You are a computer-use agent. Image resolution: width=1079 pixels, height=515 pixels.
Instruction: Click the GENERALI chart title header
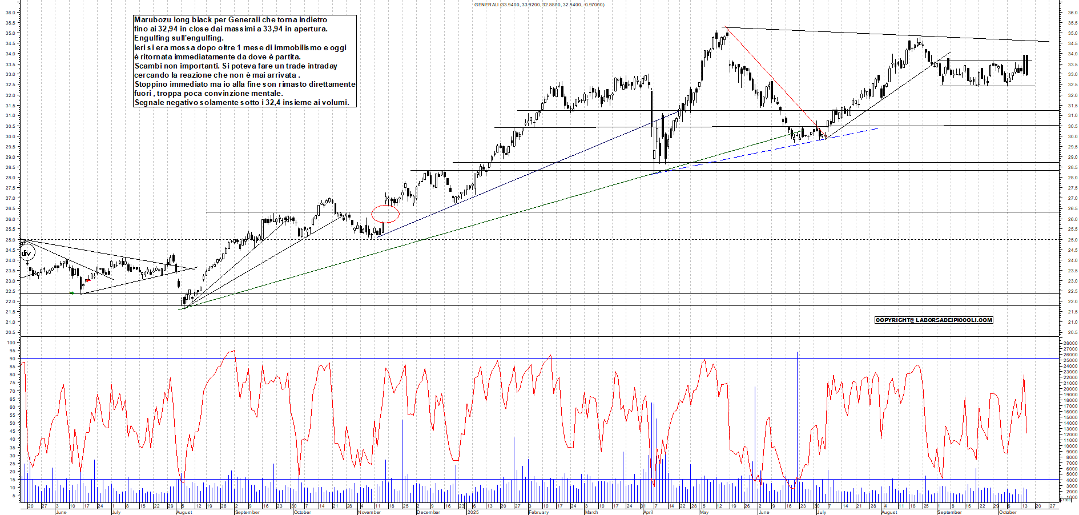(539, 5)
